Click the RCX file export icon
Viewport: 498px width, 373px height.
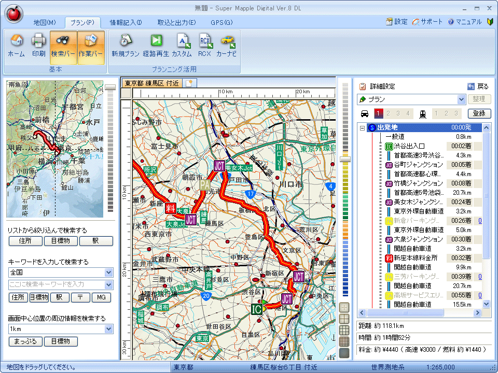[x=204, y=47]
